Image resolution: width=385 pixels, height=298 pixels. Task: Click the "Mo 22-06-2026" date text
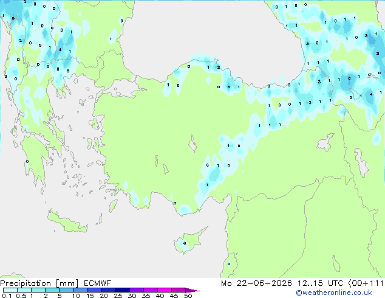pos(256,283)
